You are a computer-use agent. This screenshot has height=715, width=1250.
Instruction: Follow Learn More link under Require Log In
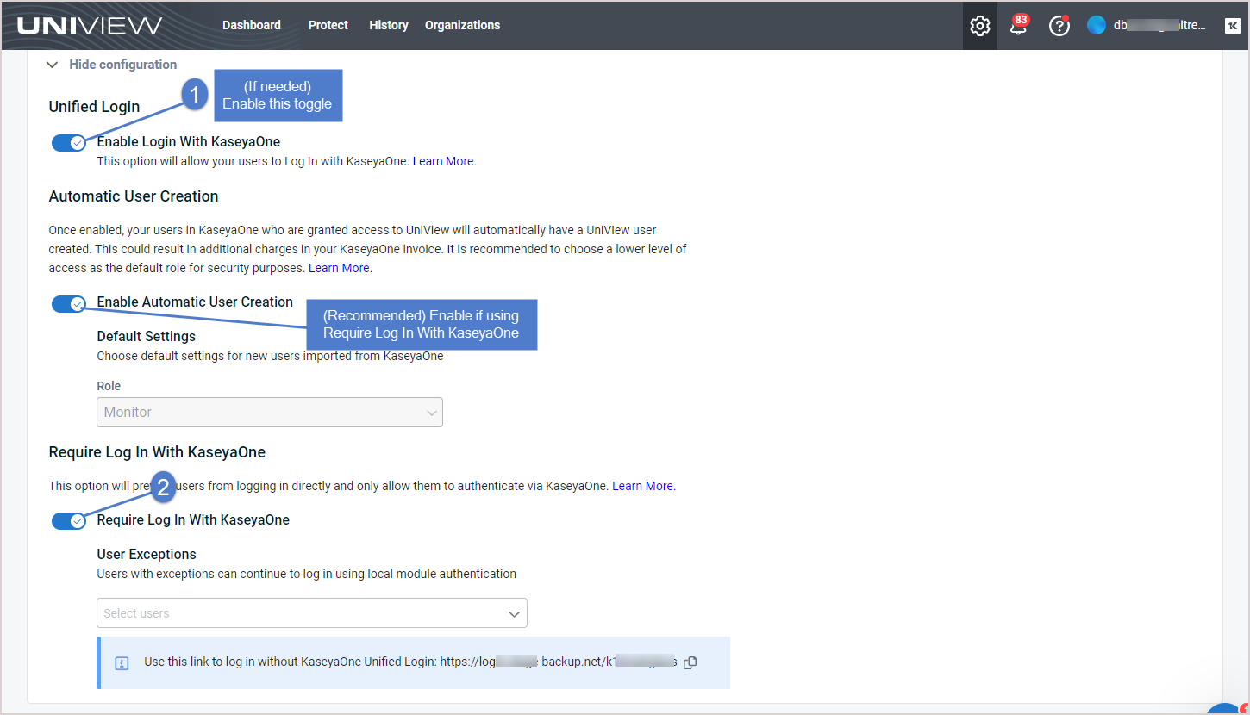pyautogui.click(x=643, y=486)
